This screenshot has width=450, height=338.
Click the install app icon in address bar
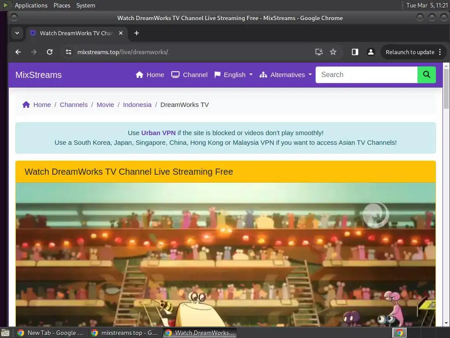[x=319, y=52]
